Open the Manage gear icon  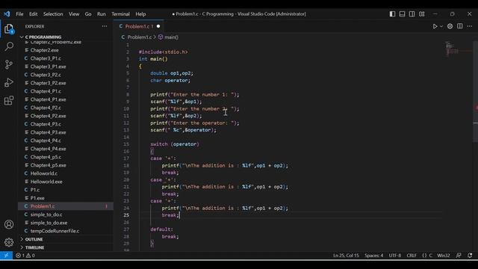9,242
